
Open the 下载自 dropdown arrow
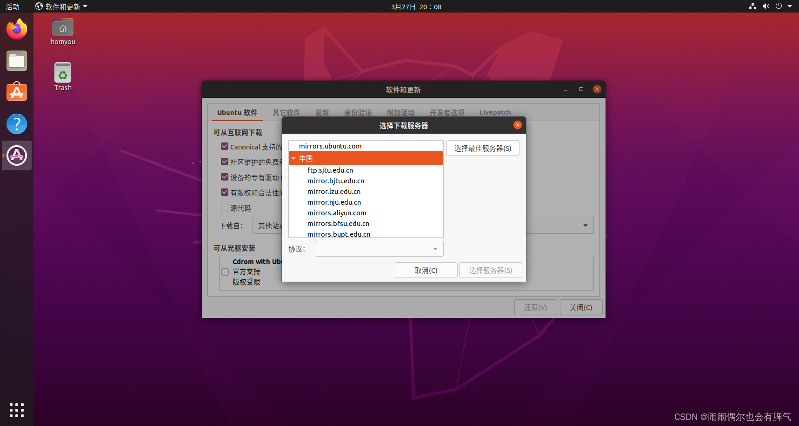coord(585,226)
